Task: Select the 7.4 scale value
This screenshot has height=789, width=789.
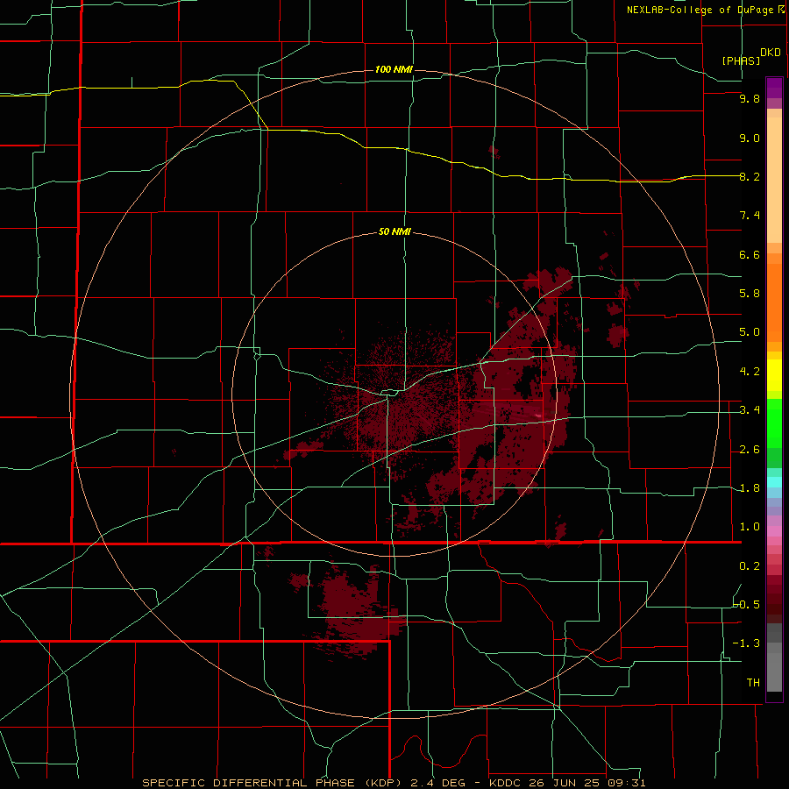Action: 750,216
